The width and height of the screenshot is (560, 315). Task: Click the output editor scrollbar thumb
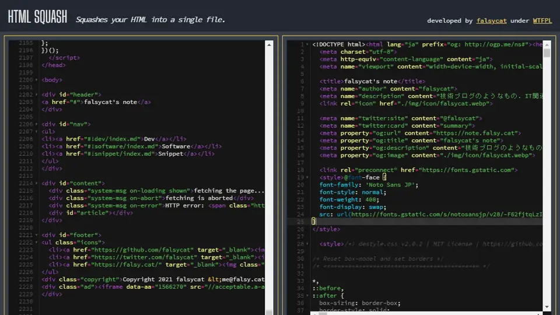pos(547,53)
